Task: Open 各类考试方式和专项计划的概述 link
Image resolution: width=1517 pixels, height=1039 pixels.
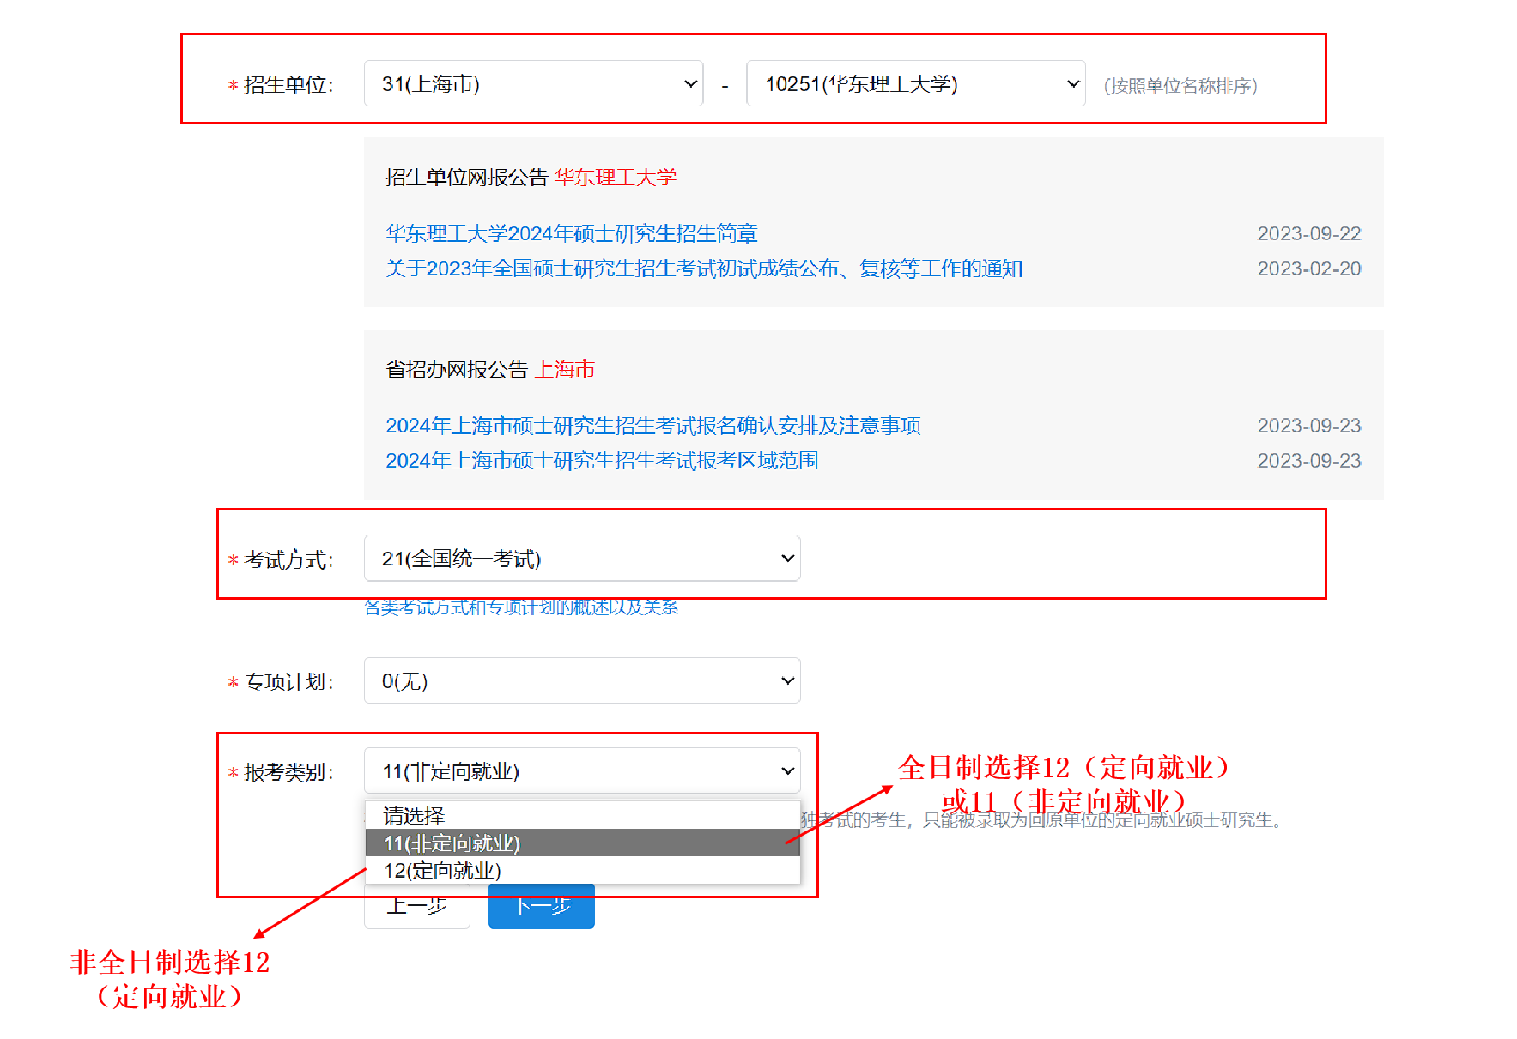Action: tap(520, 608)
